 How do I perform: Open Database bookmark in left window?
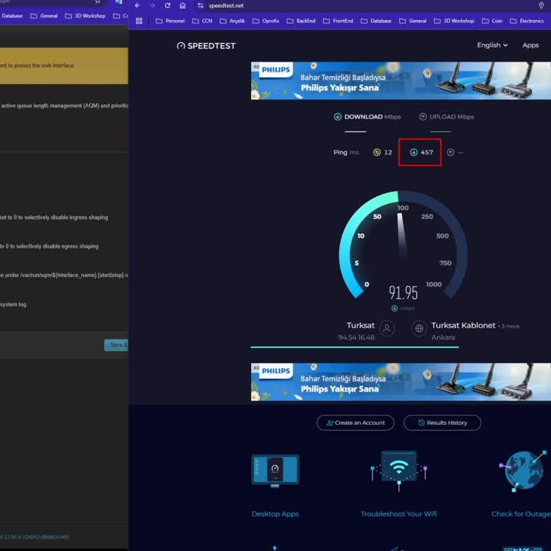point(11,16)
